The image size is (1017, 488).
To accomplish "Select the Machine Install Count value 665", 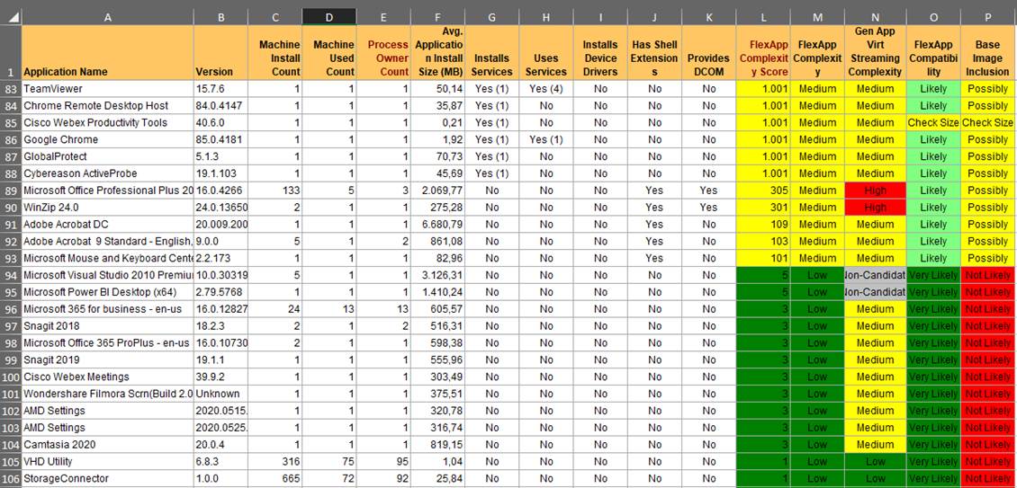I will pos(274,479).
